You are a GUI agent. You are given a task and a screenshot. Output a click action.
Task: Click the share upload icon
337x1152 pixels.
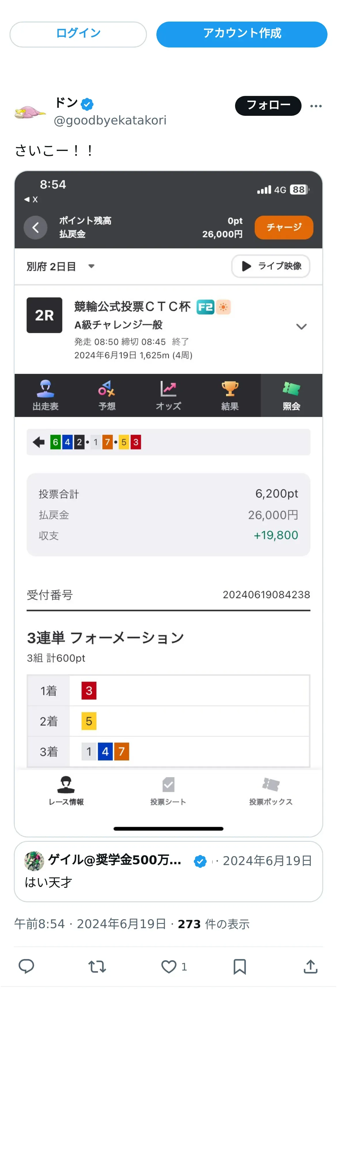click(310, 966)
